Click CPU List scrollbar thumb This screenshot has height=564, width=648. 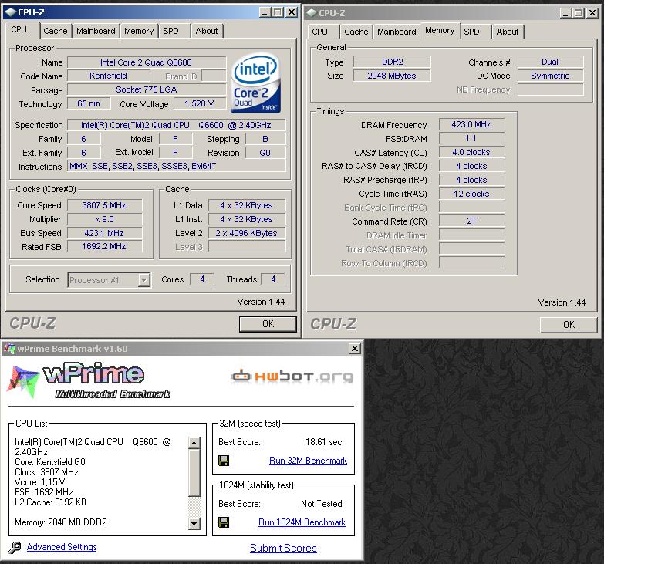[x=194, y=473]
